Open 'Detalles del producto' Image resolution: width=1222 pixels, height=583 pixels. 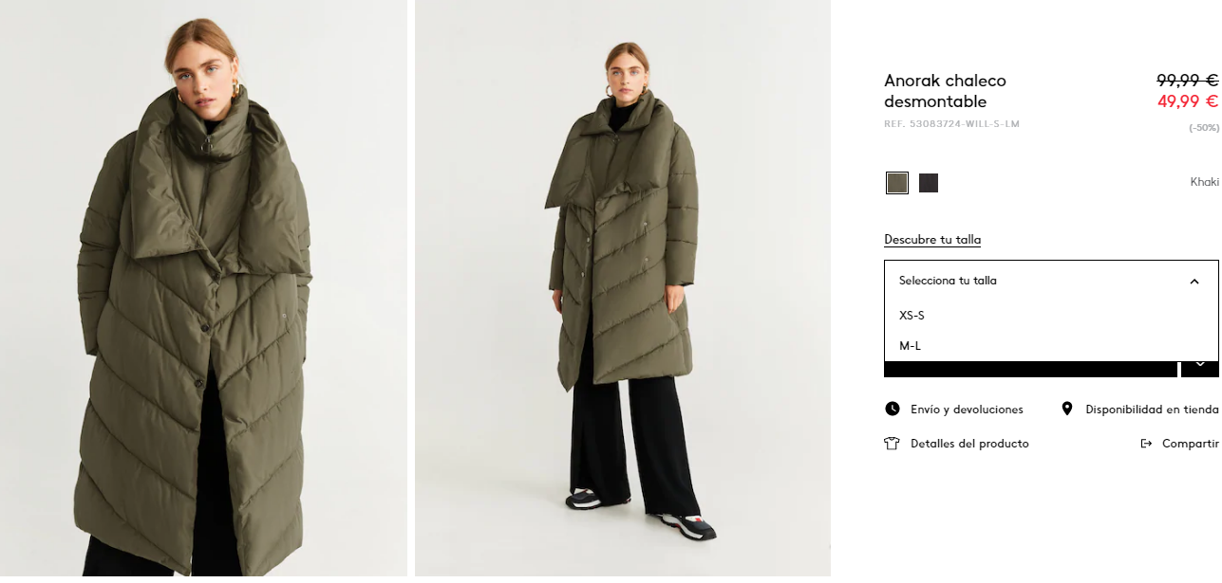pyautogui.click(x=969, y=444)
